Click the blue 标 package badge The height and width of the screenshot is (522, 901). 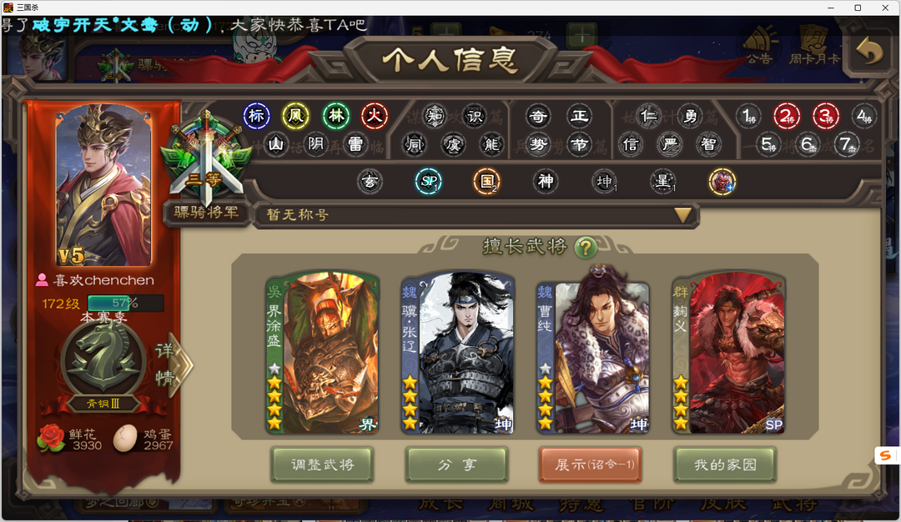(256, 116)
